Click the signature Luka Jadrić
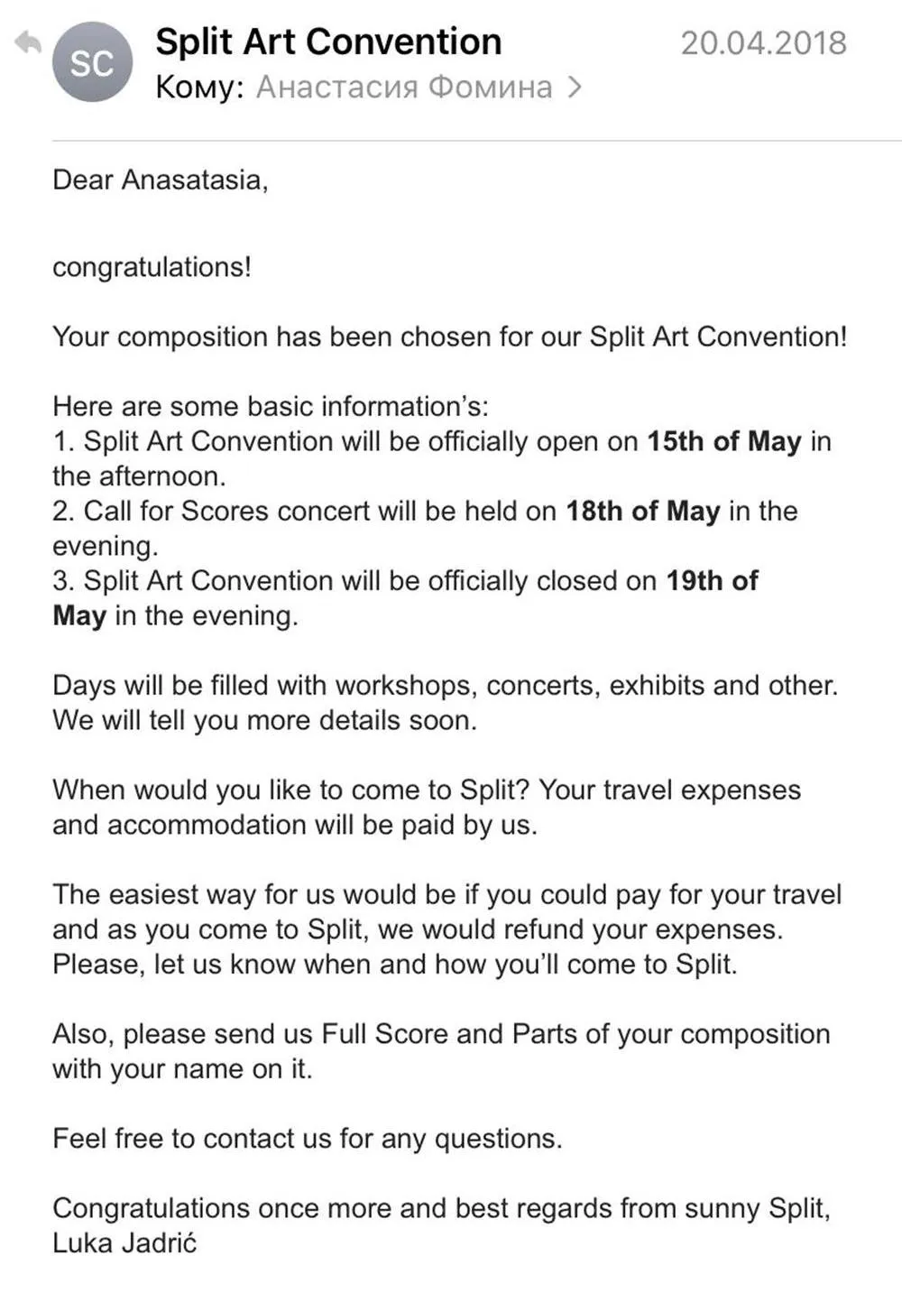 pos(124,1243)
